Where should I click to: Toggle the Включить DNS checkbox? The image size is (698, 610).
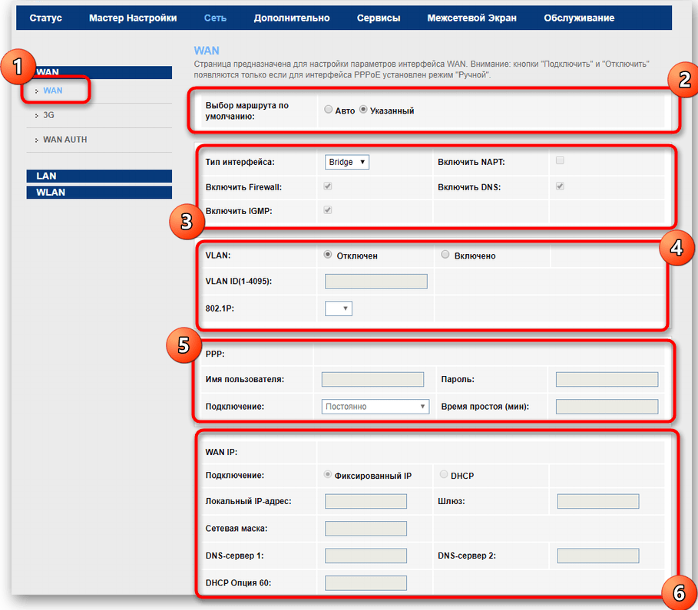[560, 186]
